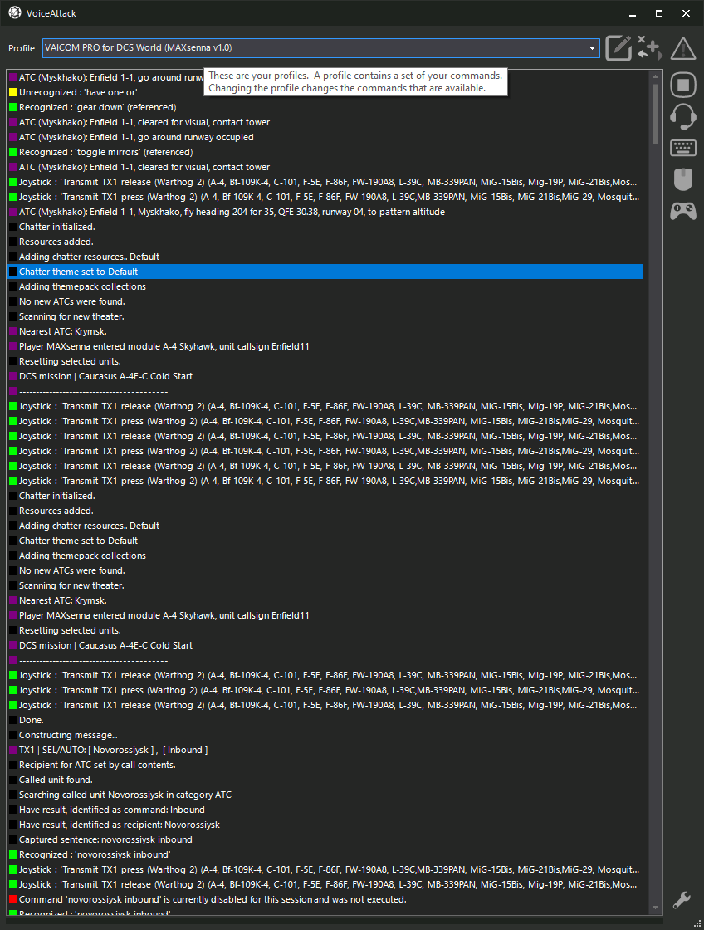Open the more profile actions icon
Image resolution: width=704 pixels, height=930 pixels.
[649, 48]
